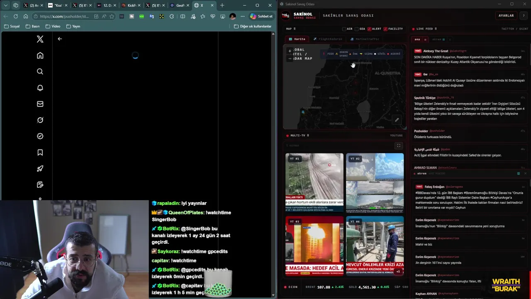531x299 pixels.
Task: Open Sosyal bookmarks folder
Action: [12, 26]
